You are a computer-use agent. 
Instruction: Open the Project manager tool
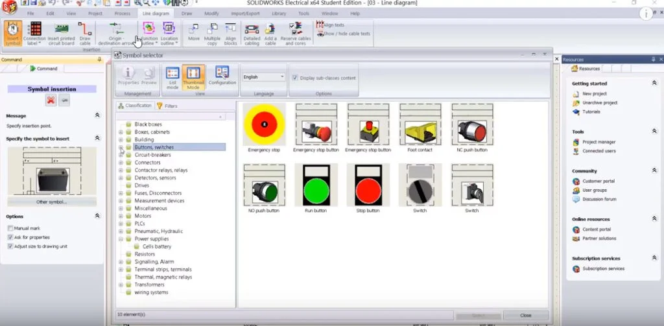pyautogui.click(x=599, y=142)
